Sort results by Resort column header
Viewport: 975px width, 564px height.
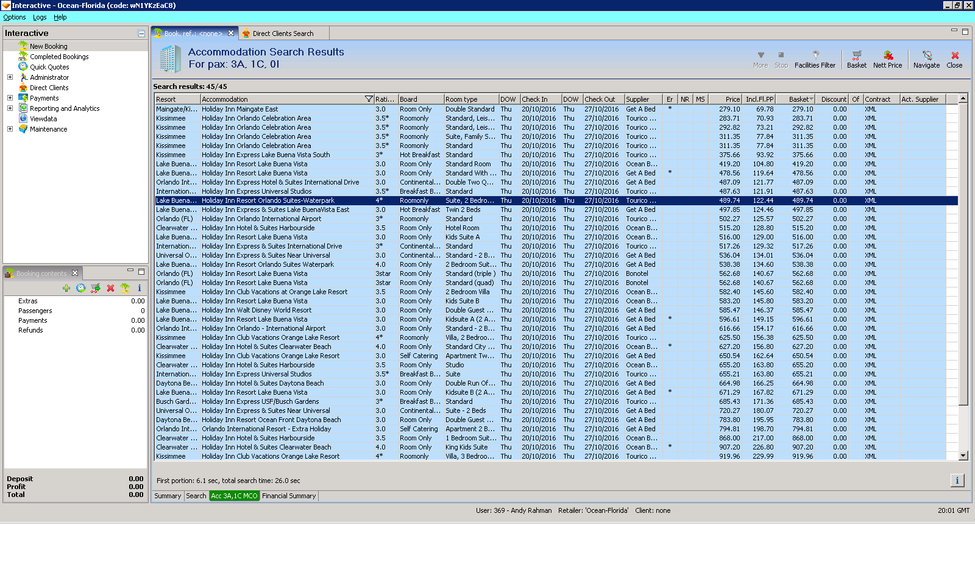tap(177, 99)
